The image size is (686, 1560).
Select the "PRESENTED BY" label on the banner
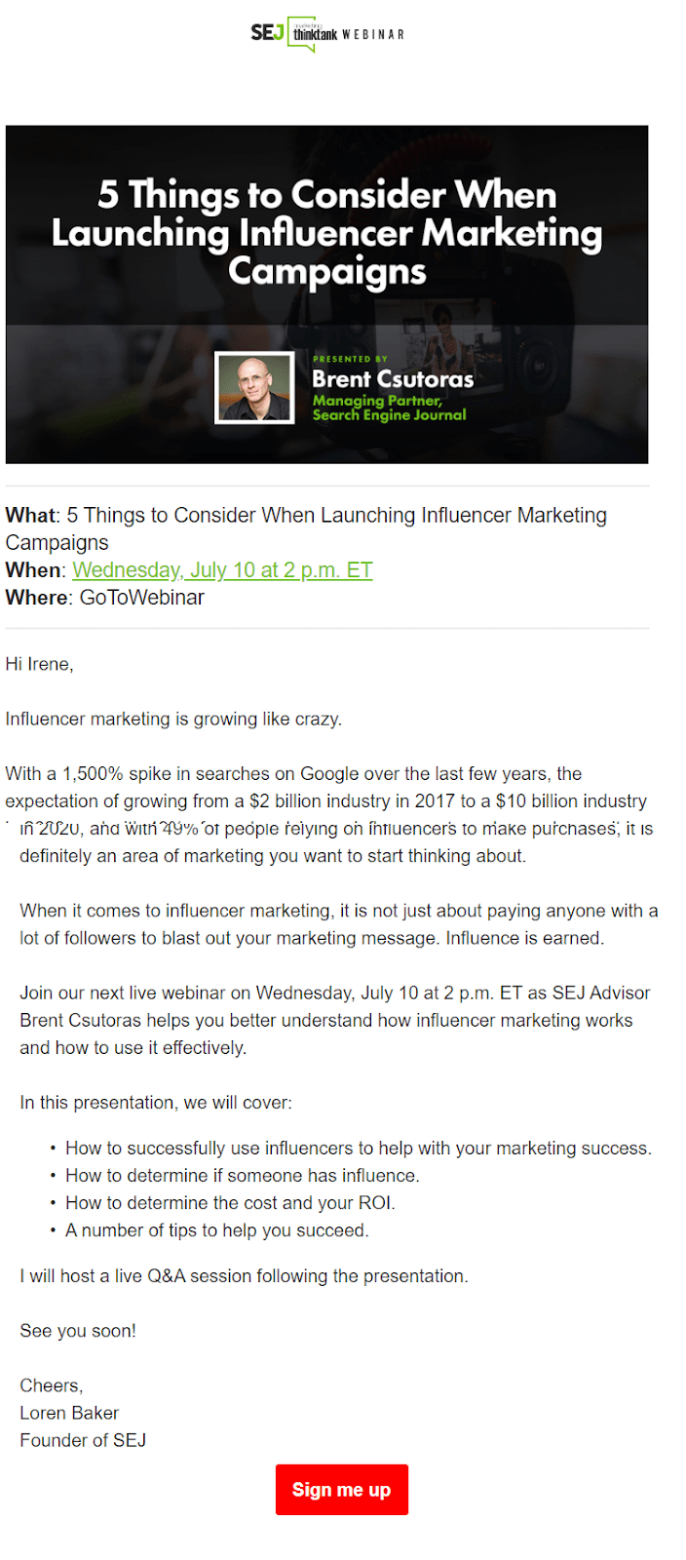coord(351,359)
